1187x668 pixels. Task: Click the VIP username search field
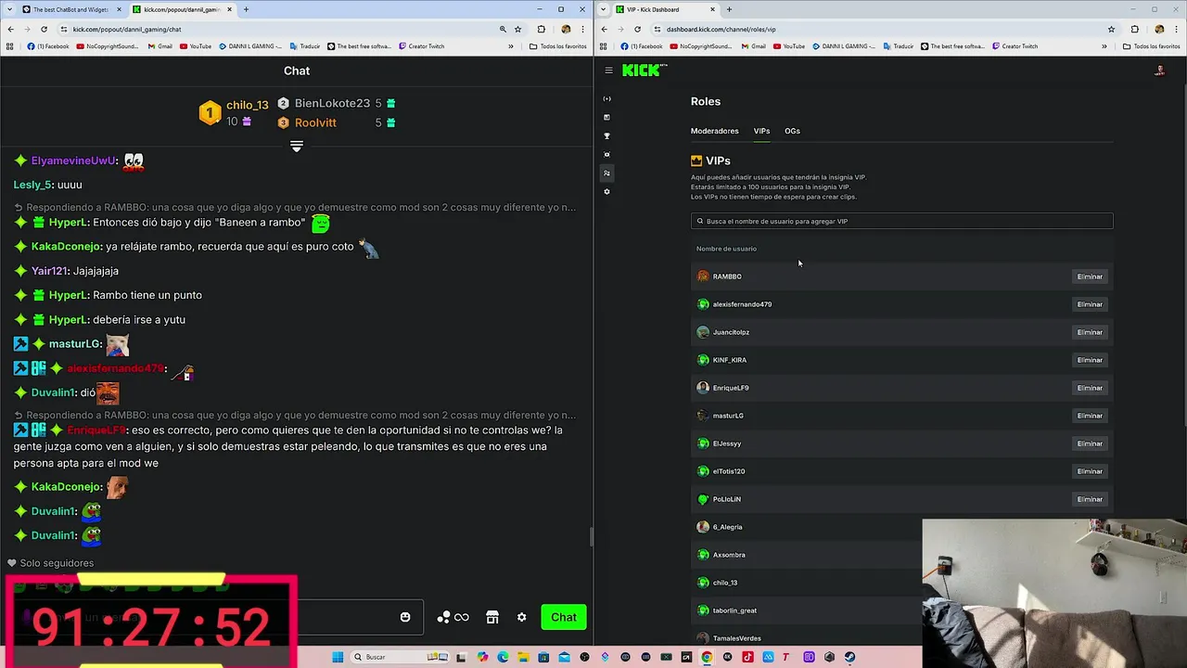coord(901,221)
